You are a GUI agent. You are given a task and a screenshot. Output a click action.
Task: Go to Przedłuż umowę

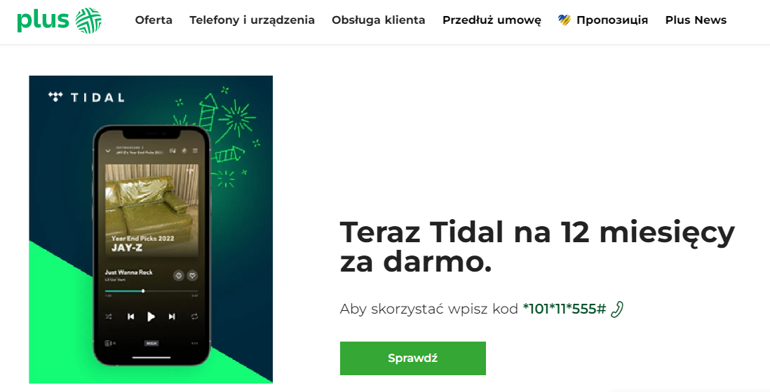tap(492, 20)
